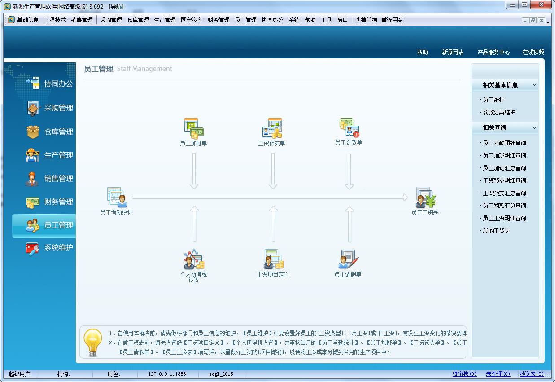Open the 基础信息 menu
This screenshot has width=555, height=382.
(x=28, y=20)
